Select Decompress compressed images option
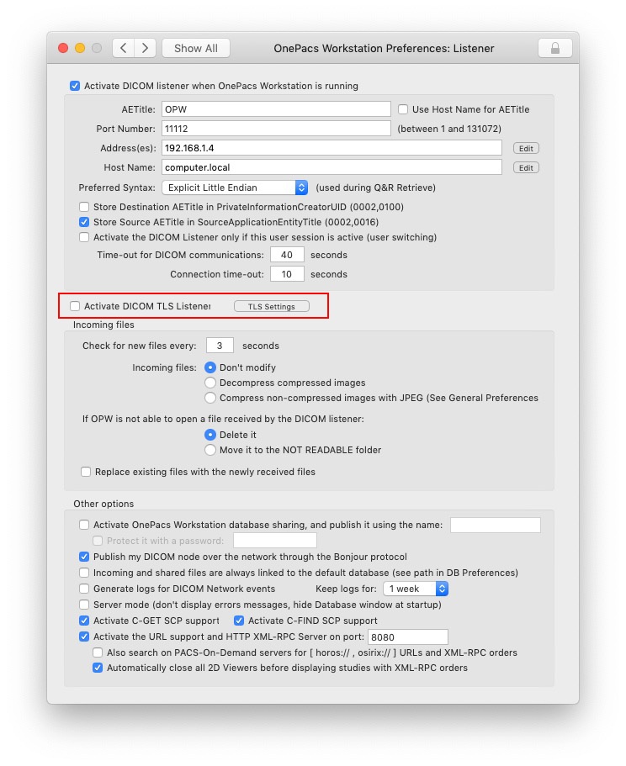This screenshot has height=766, width=626. (x=210, y=383)
